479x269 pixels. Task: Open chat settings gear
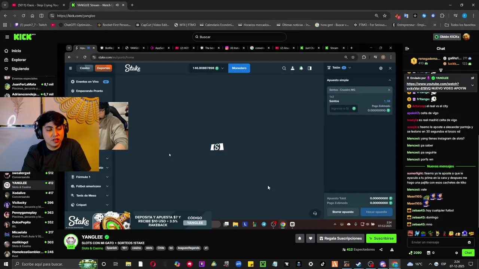457,253
